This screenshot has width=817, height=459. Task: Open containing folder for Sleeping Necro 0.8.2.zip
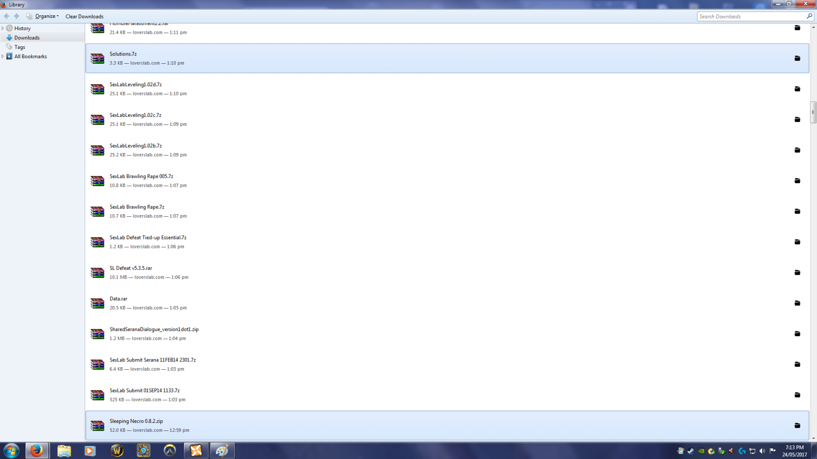[x=797, y=425]
